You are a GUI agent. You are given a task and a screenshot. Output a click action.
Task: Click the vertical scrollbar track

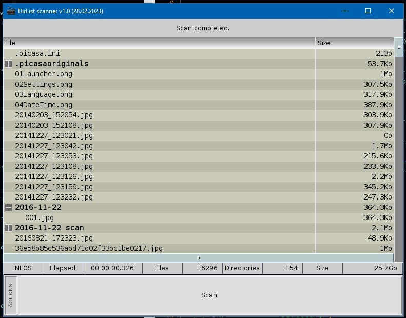[399, 154]
